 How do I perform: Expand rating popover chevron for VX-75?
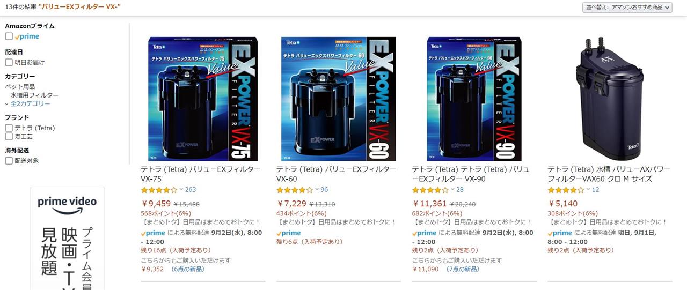click(181, 190)
